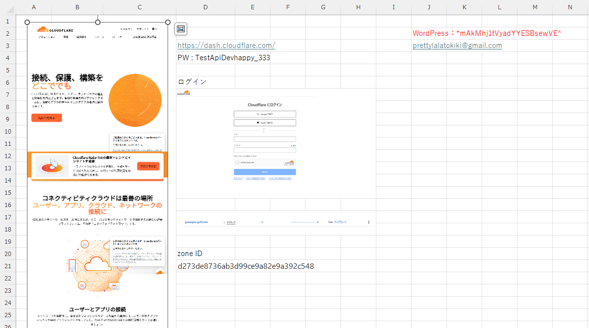Image resolution: width=589 pixels, height=328 pixels.
Task: Select column L header
Action: pyautogui.click(x=499, y=7)
